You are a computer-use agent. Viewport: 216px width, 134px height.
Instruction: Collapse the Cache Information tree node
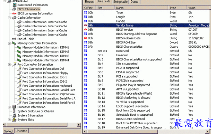(9, 18)
